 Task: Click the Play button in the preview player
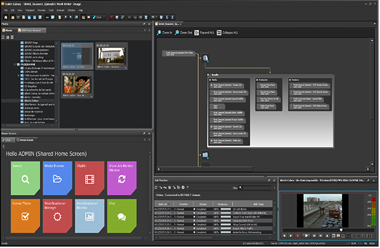(307, 235)
